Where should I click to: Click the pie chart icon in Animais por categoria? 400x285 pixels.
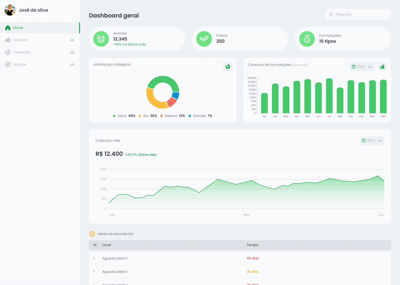pyautogui.click(x=228, y=67)
